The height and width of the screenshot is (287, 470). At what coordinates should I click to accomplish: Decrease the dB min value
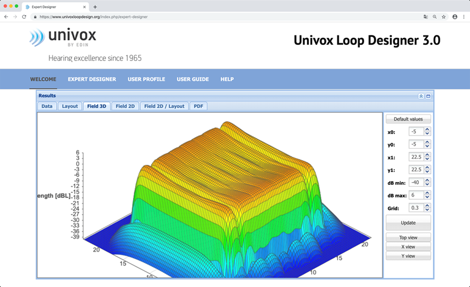click(427, 185)
